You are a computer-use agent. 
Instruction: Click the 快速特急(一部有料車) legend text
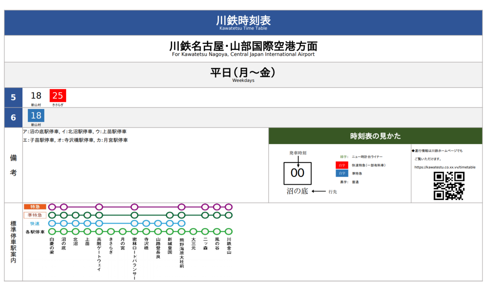point(368,165)
